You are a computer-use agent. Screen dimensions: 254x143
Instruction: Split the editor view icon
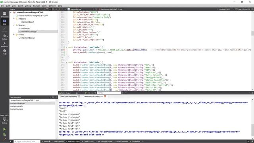pyautogui.click(x=252, y=9)
